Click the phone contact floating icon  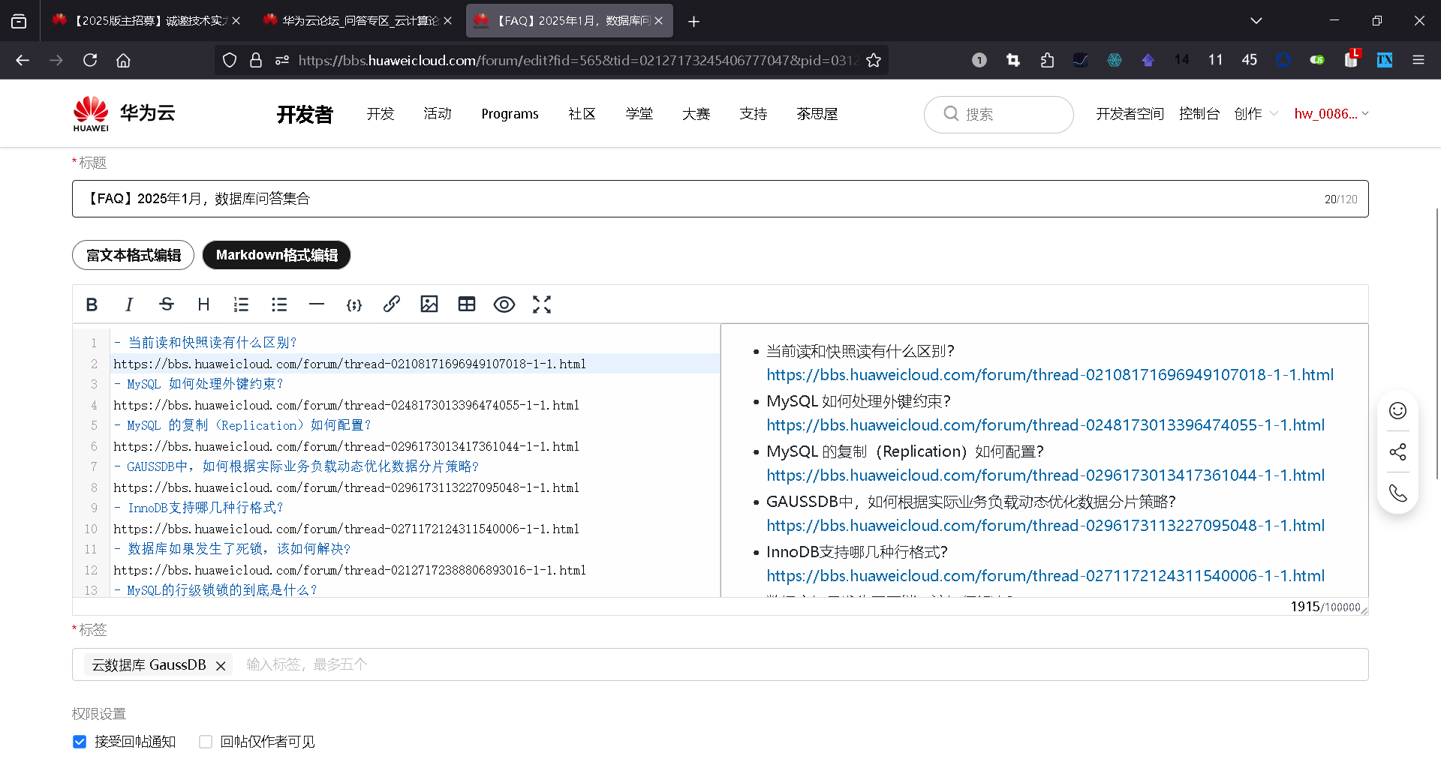[x=1397, y=493]
